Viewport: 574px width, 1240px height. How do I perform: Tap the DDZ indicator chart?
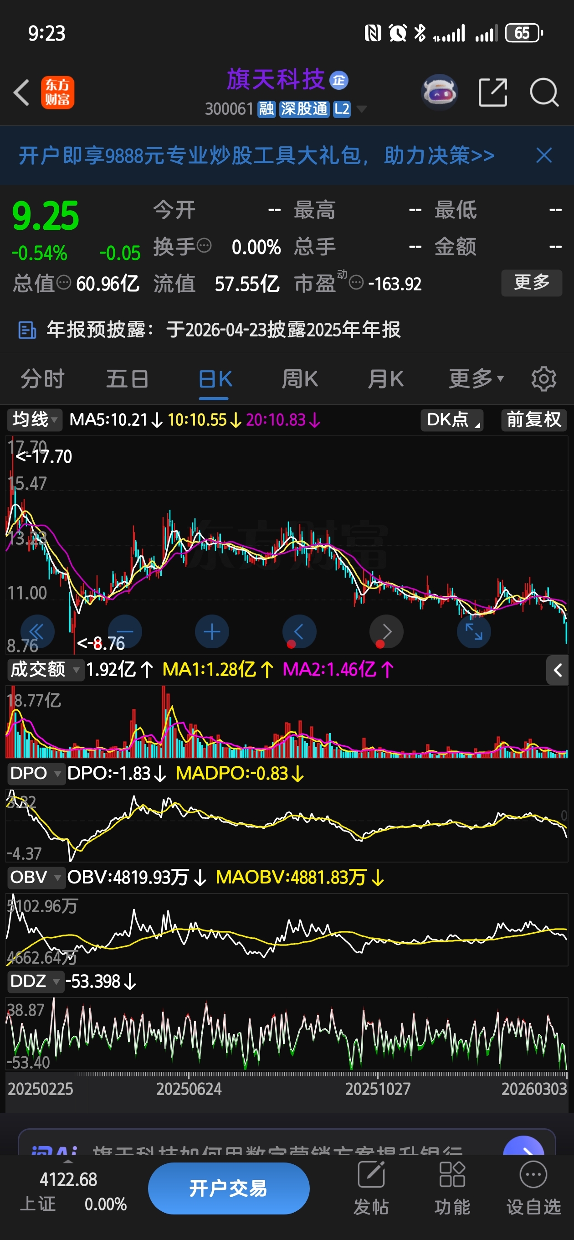pos(287,1033)
